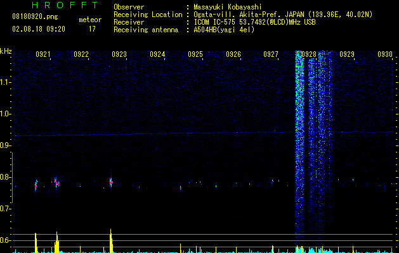The height and width of the screenshot is (253, 399).
Task: Click the 0927 time marker
Action: pyautogui.click(x=271, y=54)
